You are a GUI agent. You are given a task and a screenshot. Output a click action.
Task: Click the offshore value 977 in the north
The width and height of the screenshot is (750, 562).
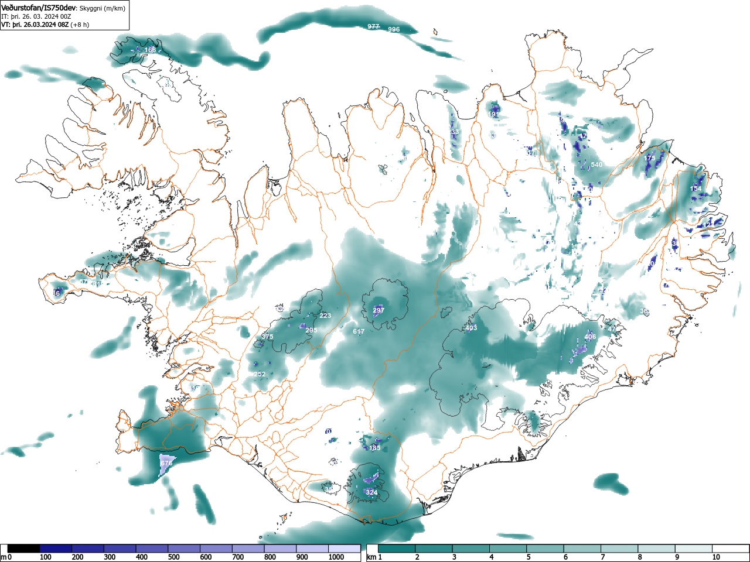click(x=373, y=27)
